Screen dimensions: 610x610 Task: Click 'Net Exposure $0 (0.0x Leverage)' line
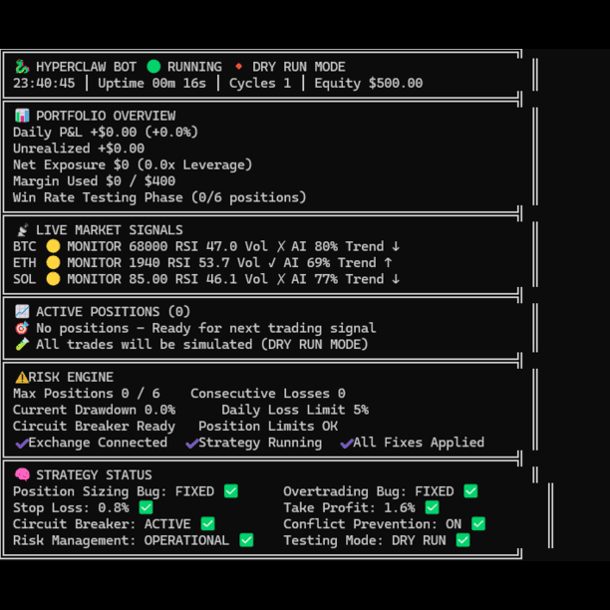click(133, 164)
